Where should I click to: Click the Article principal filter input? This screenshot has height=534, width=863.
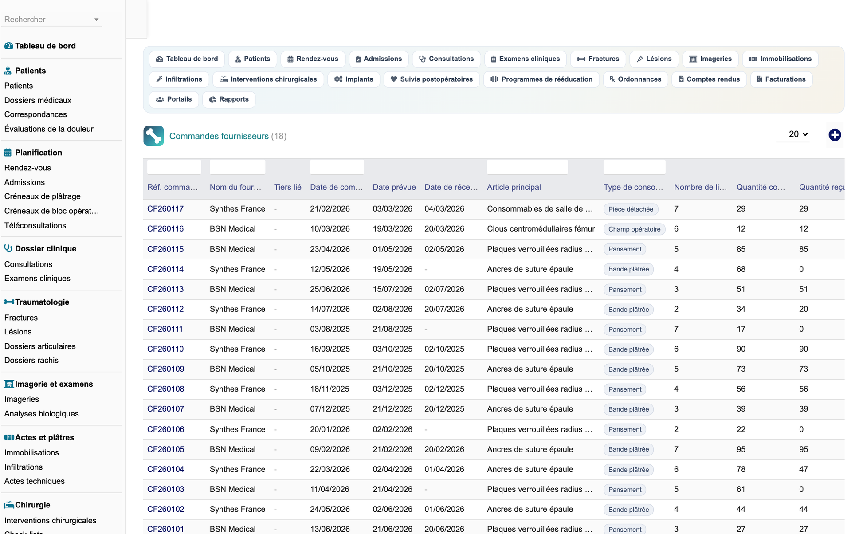pyautogui.click(x=527, y=167)
